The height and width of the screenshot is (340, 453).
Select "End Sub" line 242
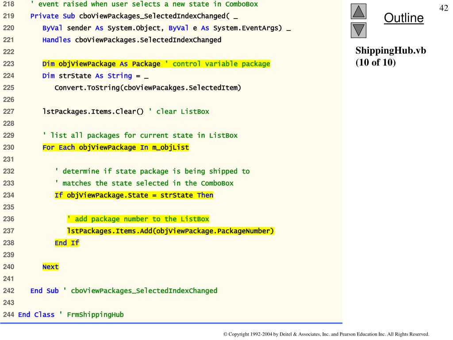click(x=124, y=291)
